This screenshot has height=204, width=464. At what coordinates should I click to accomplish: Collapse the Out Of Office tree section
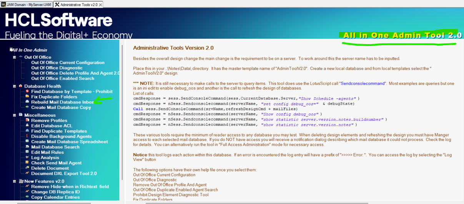click(15, 58)
